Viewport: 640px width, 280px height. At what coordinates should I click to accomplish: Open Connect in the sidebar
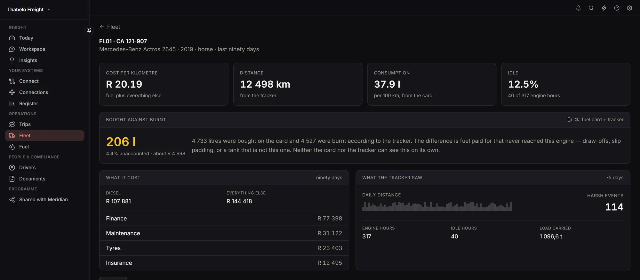[44, 81]
